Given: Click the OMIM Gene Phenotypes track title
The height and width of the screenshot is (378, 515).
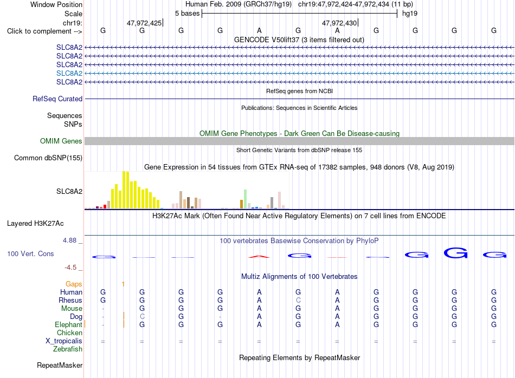Looking at the screenshot, I should pos(299,134).
